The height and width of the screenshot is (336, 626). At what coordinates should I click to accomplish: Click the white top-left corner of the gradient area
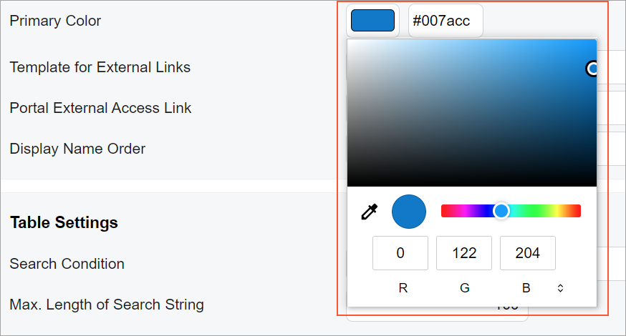[x=350, y=42]
